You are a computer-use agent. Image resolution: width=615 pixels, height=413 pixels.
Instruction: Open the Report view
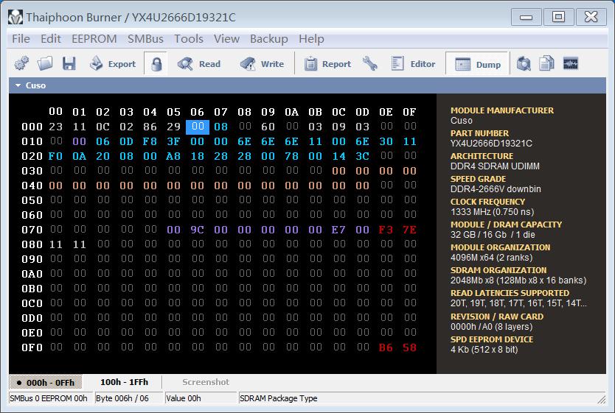coord(327,64)
